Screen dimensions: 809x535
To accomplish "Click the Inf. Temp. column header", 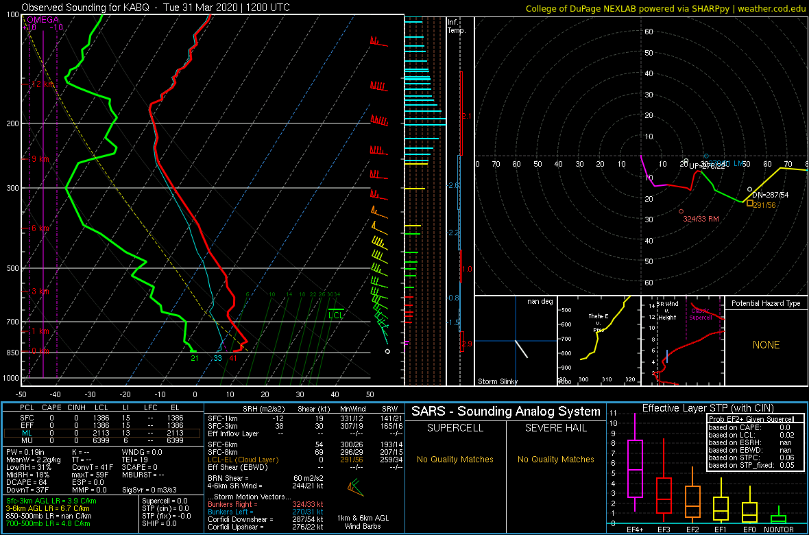I will [x=457, y=26].
